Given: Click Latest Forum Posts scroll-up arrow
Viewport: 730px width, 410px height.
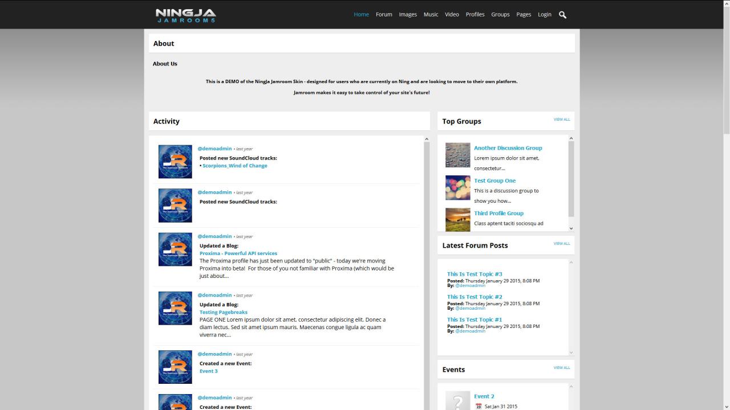Looking at the screenshot, I should [571, 263].
